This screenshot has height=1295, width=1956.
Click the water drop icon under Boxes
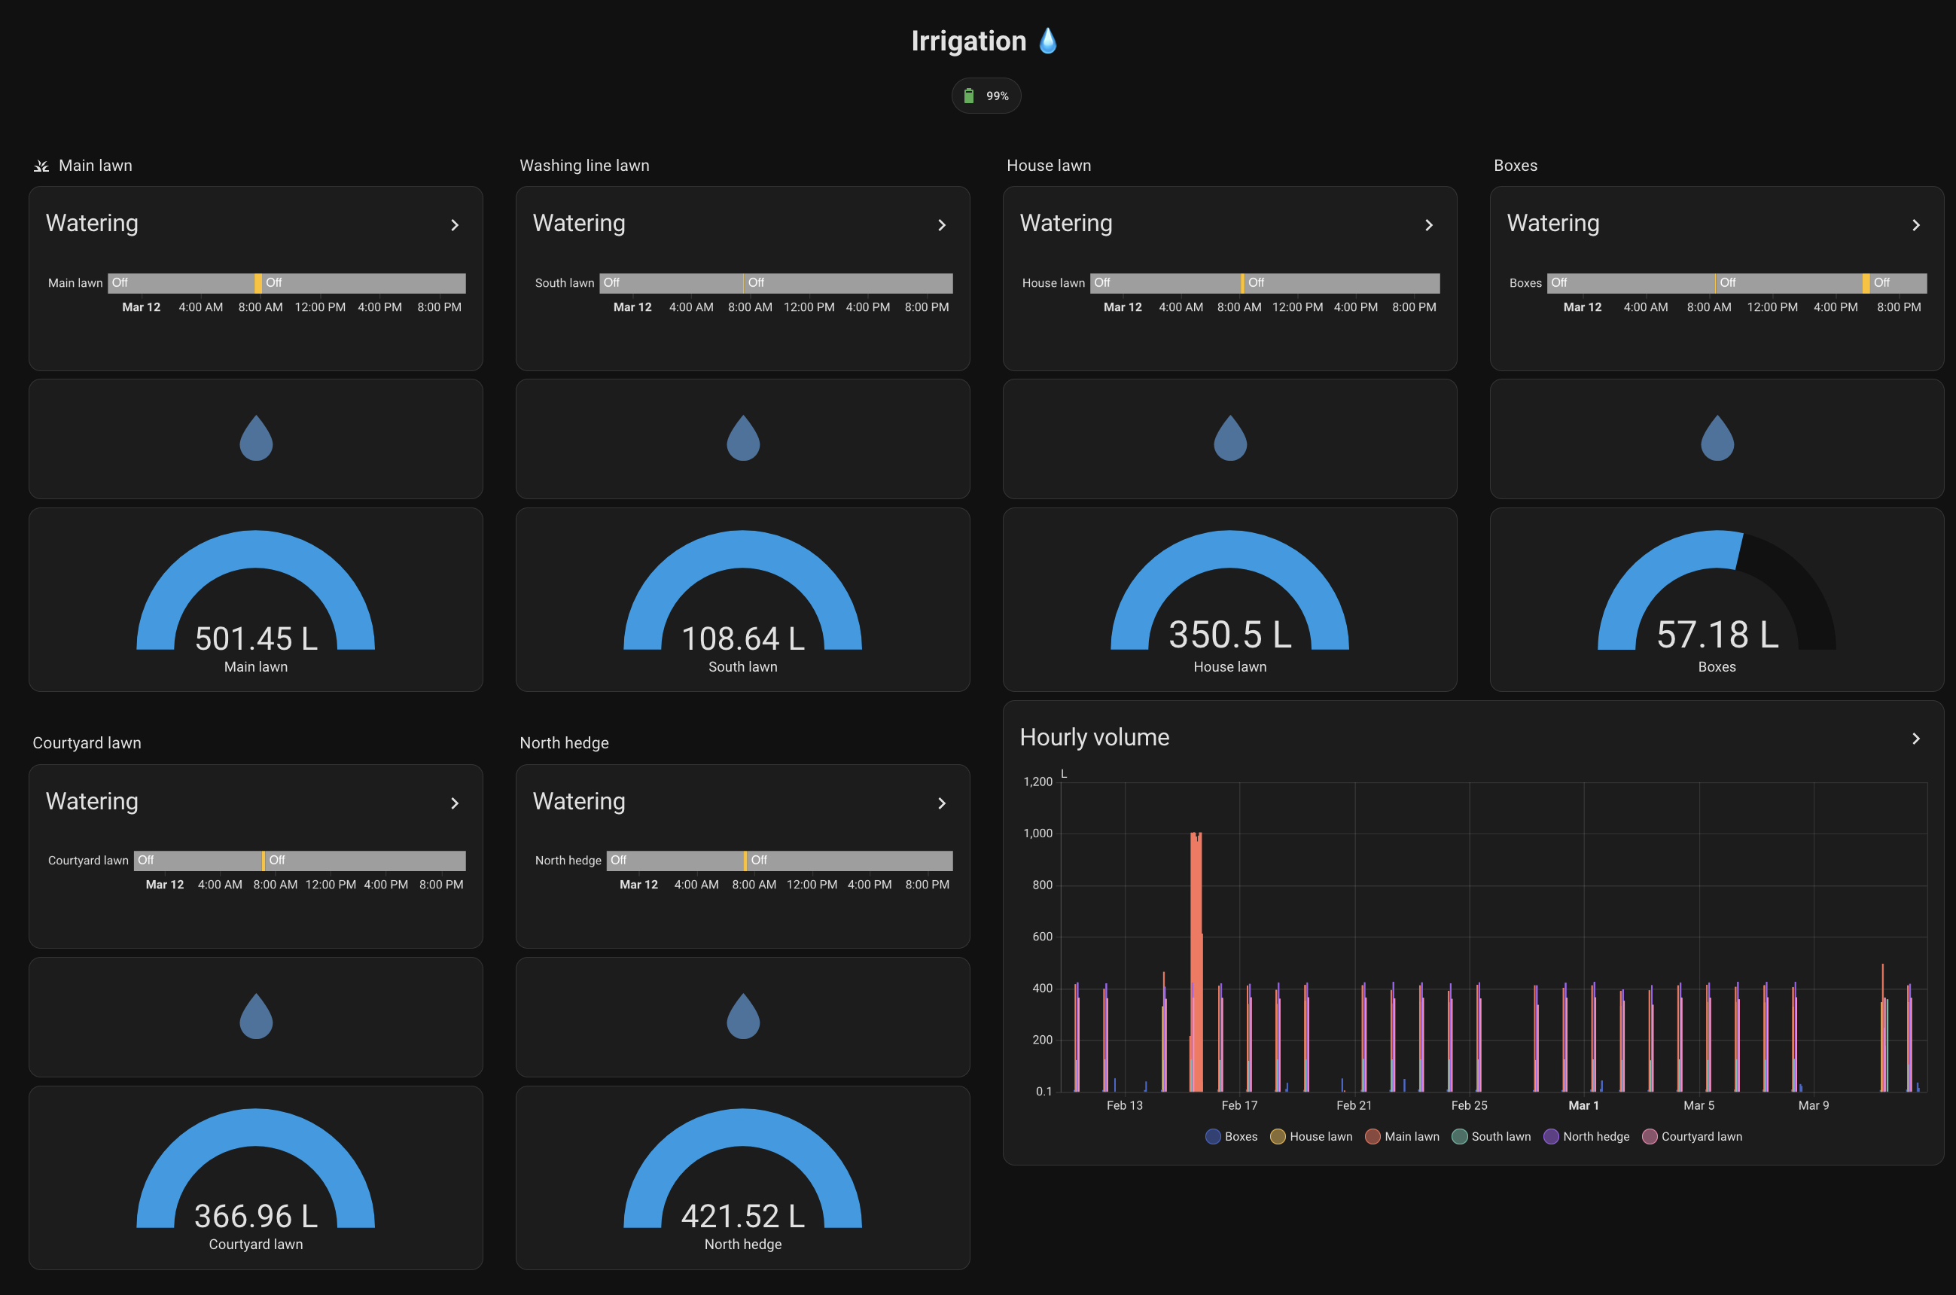tap(1717, 437)
